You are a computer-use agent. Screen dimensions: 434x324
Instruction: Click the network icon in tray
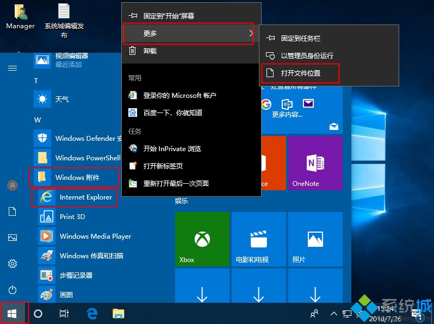pos(346,314)
